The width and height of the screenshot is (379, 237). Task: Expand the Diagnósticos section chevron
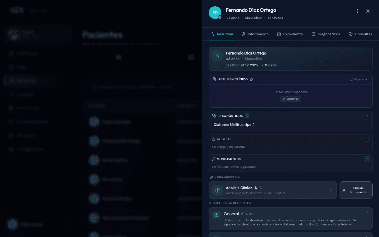click(367, 116)
